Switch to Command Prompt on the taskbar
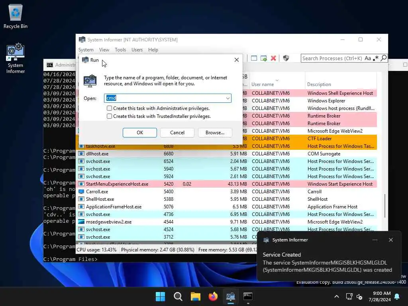The height and width of the screenshot is (306, 408). [x=248, y=296]
